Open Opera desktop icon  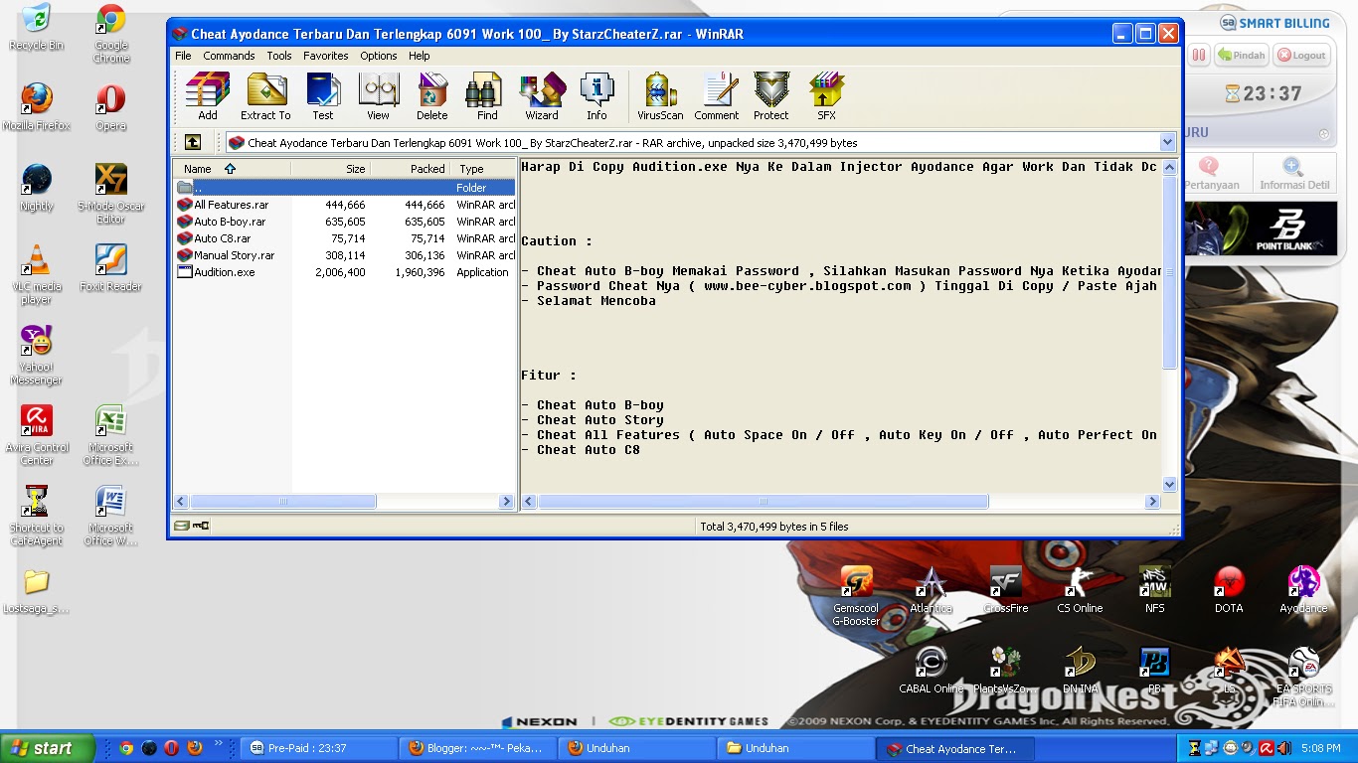point(110,107)
